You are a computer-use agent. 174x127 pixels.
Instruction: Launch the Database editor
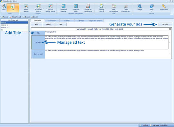pos(76,8)
